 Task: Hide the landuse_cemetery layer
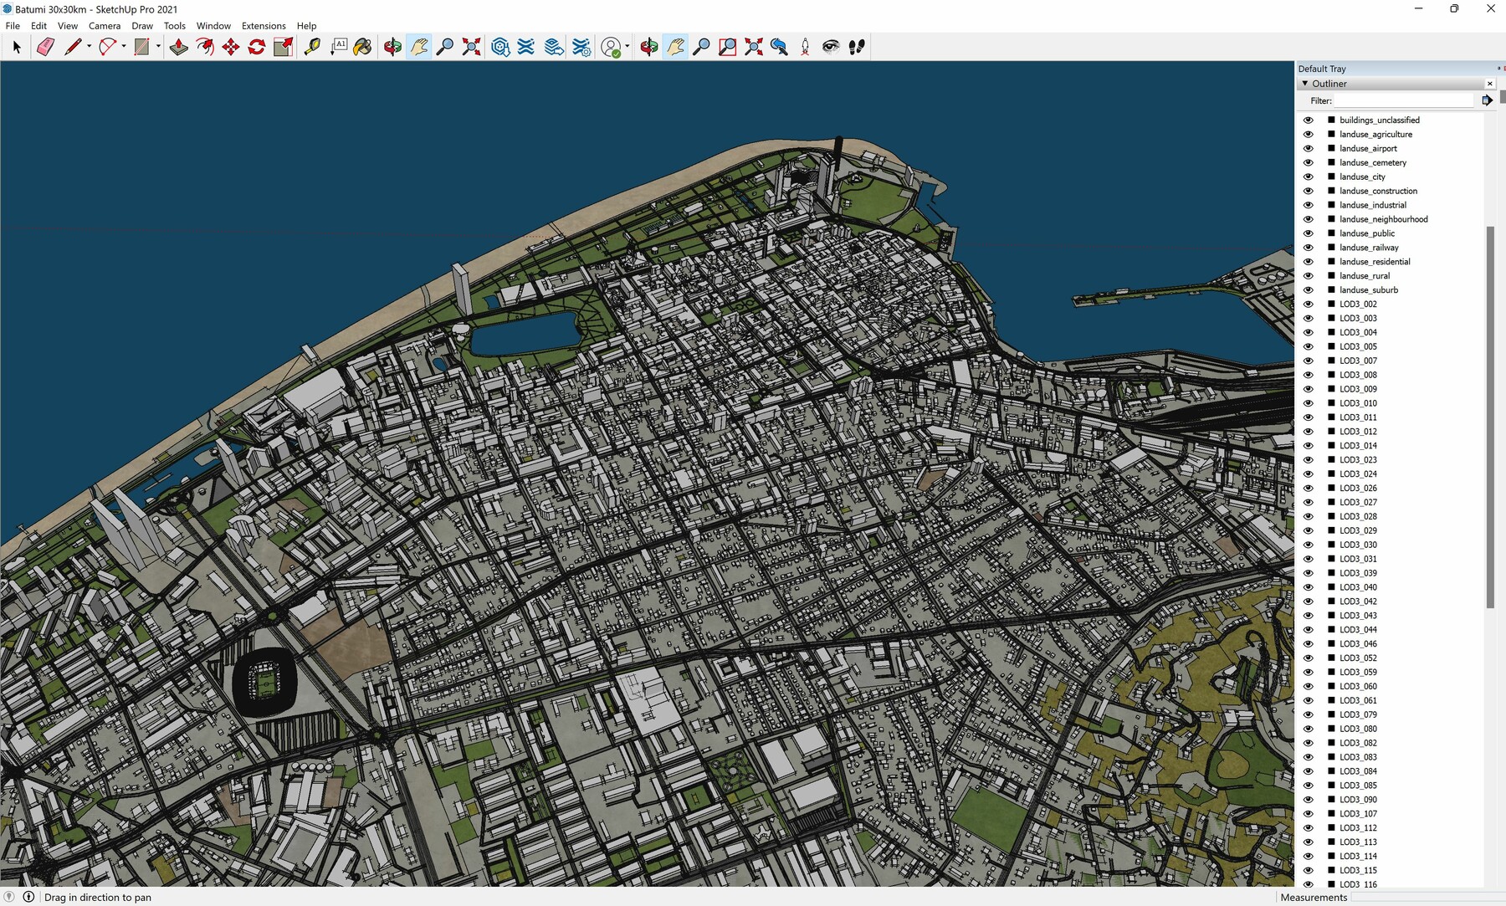pos(1309,162)
